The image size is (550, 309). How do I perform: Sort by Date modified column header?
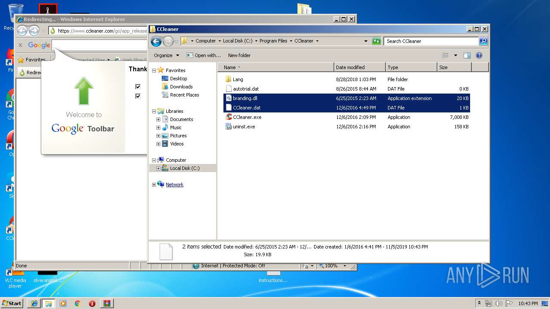360,67
